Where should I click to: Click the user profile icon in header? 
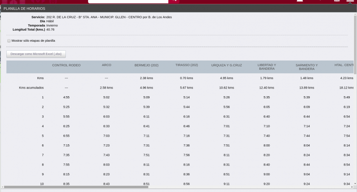click(x=300, y=1)
